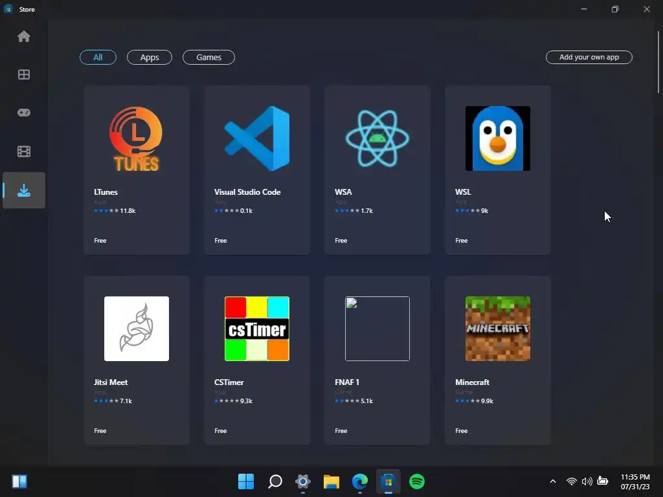Click the Minecraft title text
This screenshot has width=663, height=497.
point(472,382)
